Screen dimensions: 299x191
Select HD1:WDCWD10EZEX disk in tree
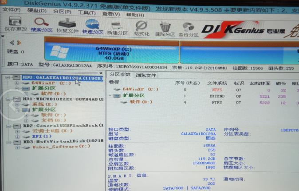coord(63,99)
